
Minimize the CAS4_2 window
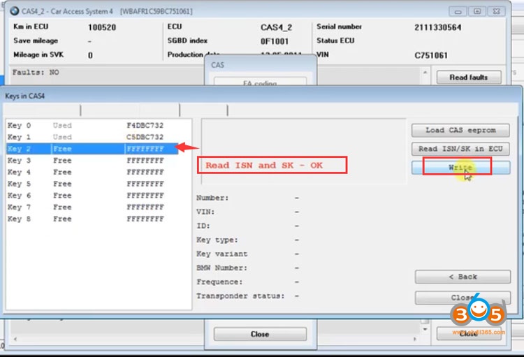pyautogui.click(x=458, y=12)
